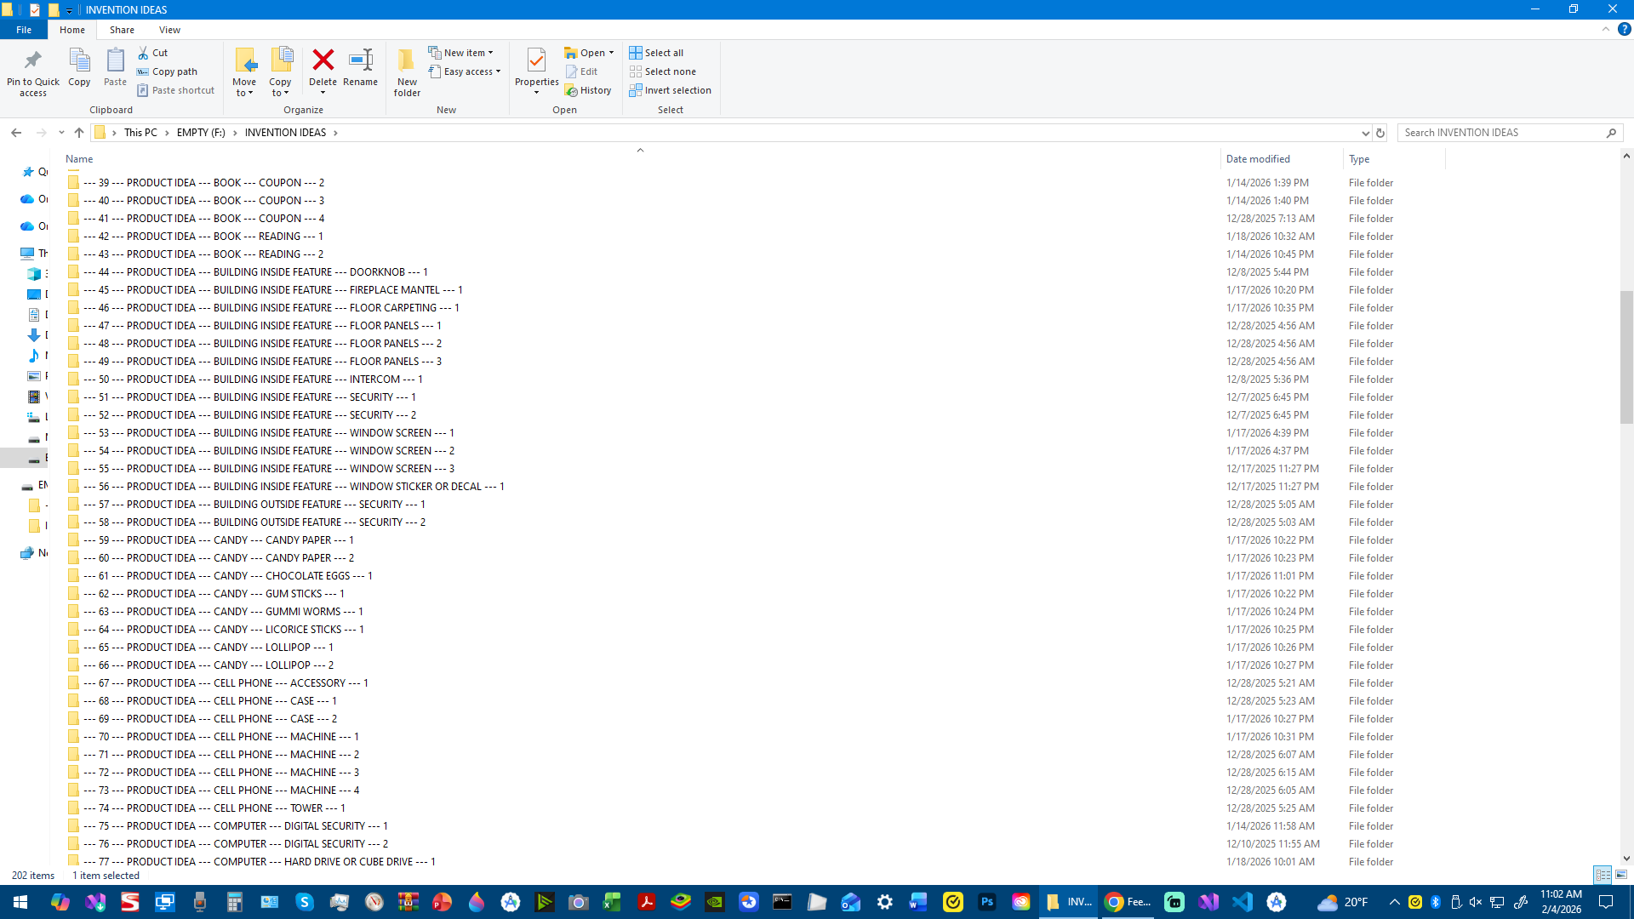Click the Search INVENTION IDEAS field
This screenshot has width=1634, height=919.
point(1502,133)
